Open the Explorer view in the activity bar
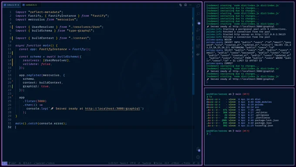Viewport: 296px width, 167px height. coord(198,6)
